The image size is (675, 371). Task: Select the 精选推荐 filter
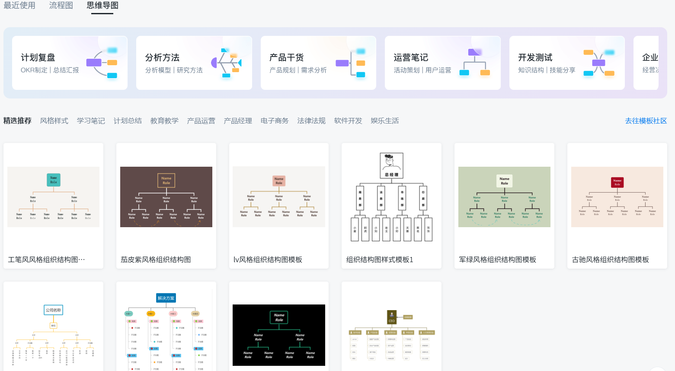tap(17, 121)
